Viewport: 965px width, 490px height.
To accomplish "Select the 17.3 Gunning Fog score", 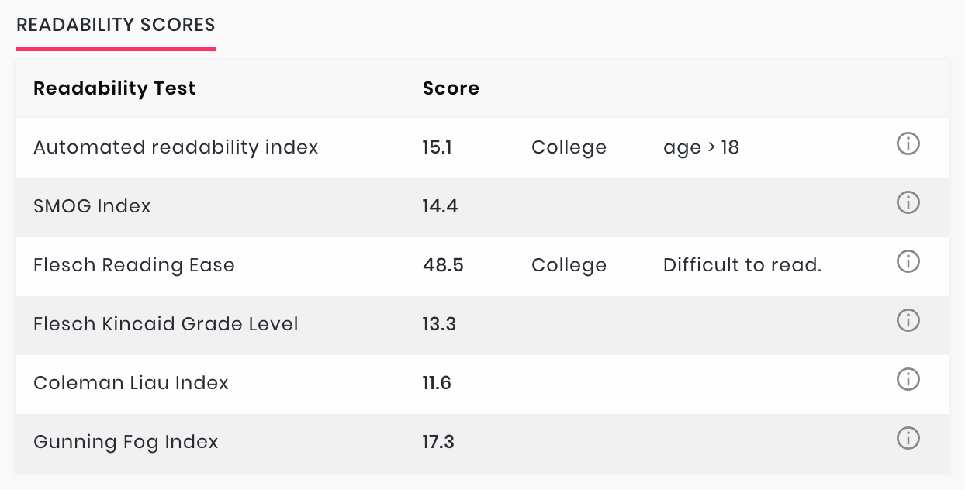I will (438, 442).
